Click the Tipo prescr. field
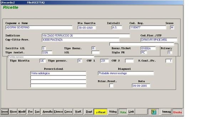The height and width of the screenshot is (140, 214). [x=80, y=61]
